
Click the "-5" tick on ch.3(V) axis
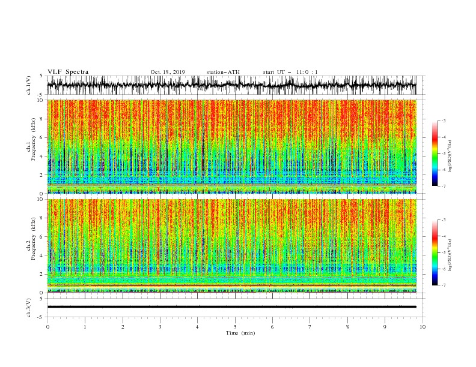click(41, 317)
